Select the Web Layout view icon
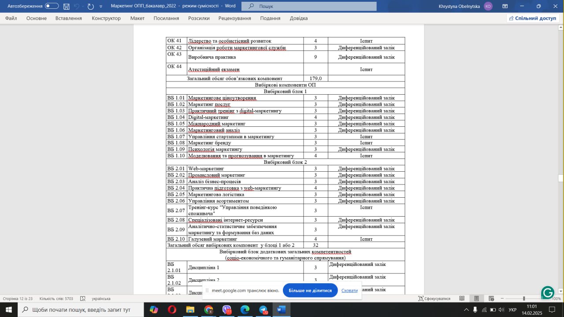Screen dimensions: 564x317 tap(491, 299)
